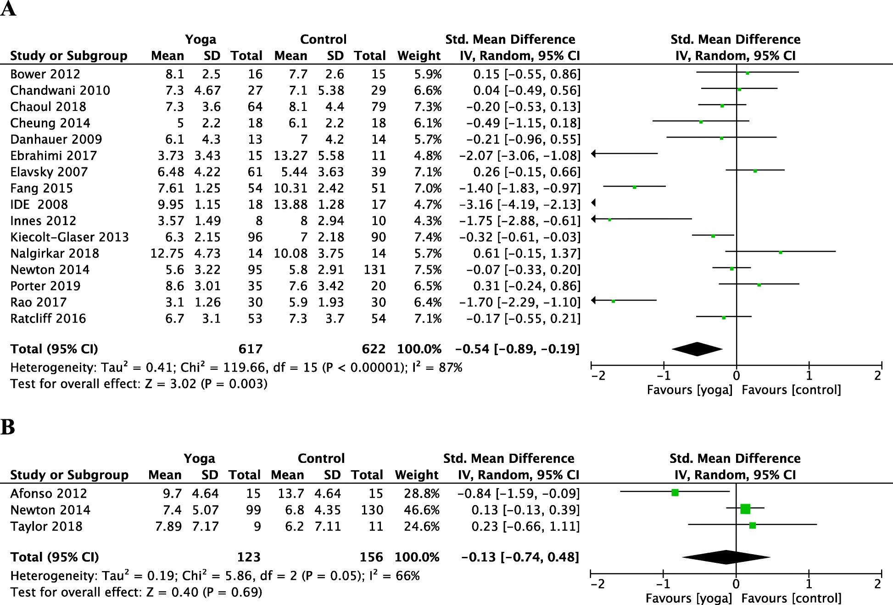Select the weight value '28.8%'
Image resolution: width=893 pixels, height=605 pixels.
421,494
